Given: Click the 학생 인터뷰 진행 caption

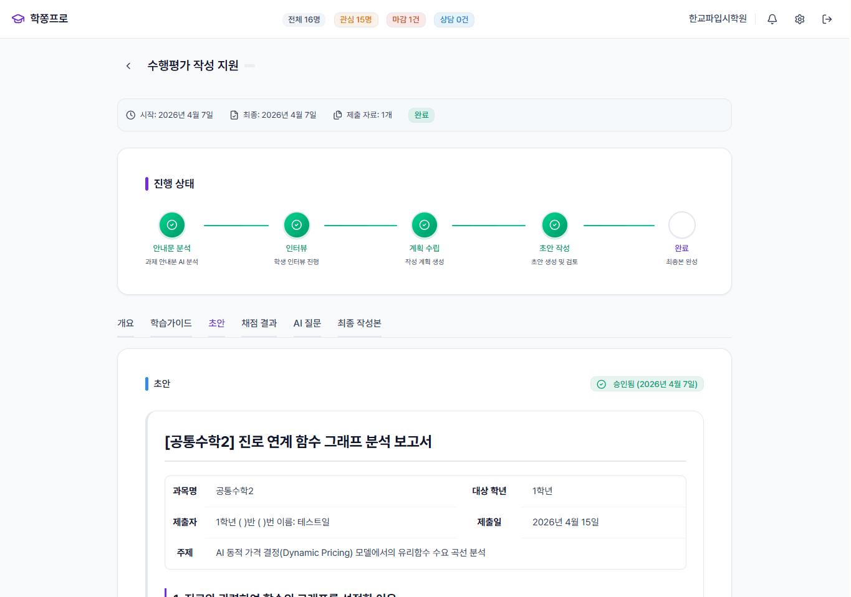Looking at the screenshot, I should [297, 262].
